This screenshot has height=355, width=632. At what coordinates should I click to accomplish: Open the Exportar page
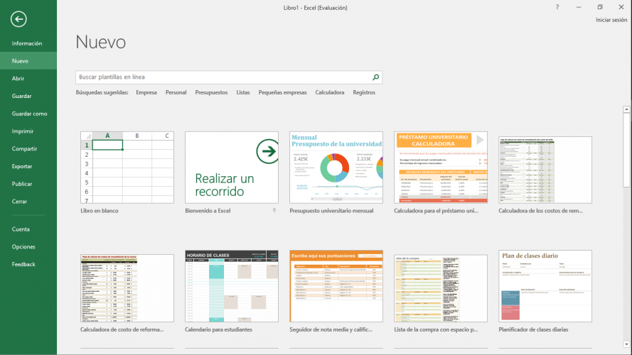pyautogui.click(x=28, y=166)
